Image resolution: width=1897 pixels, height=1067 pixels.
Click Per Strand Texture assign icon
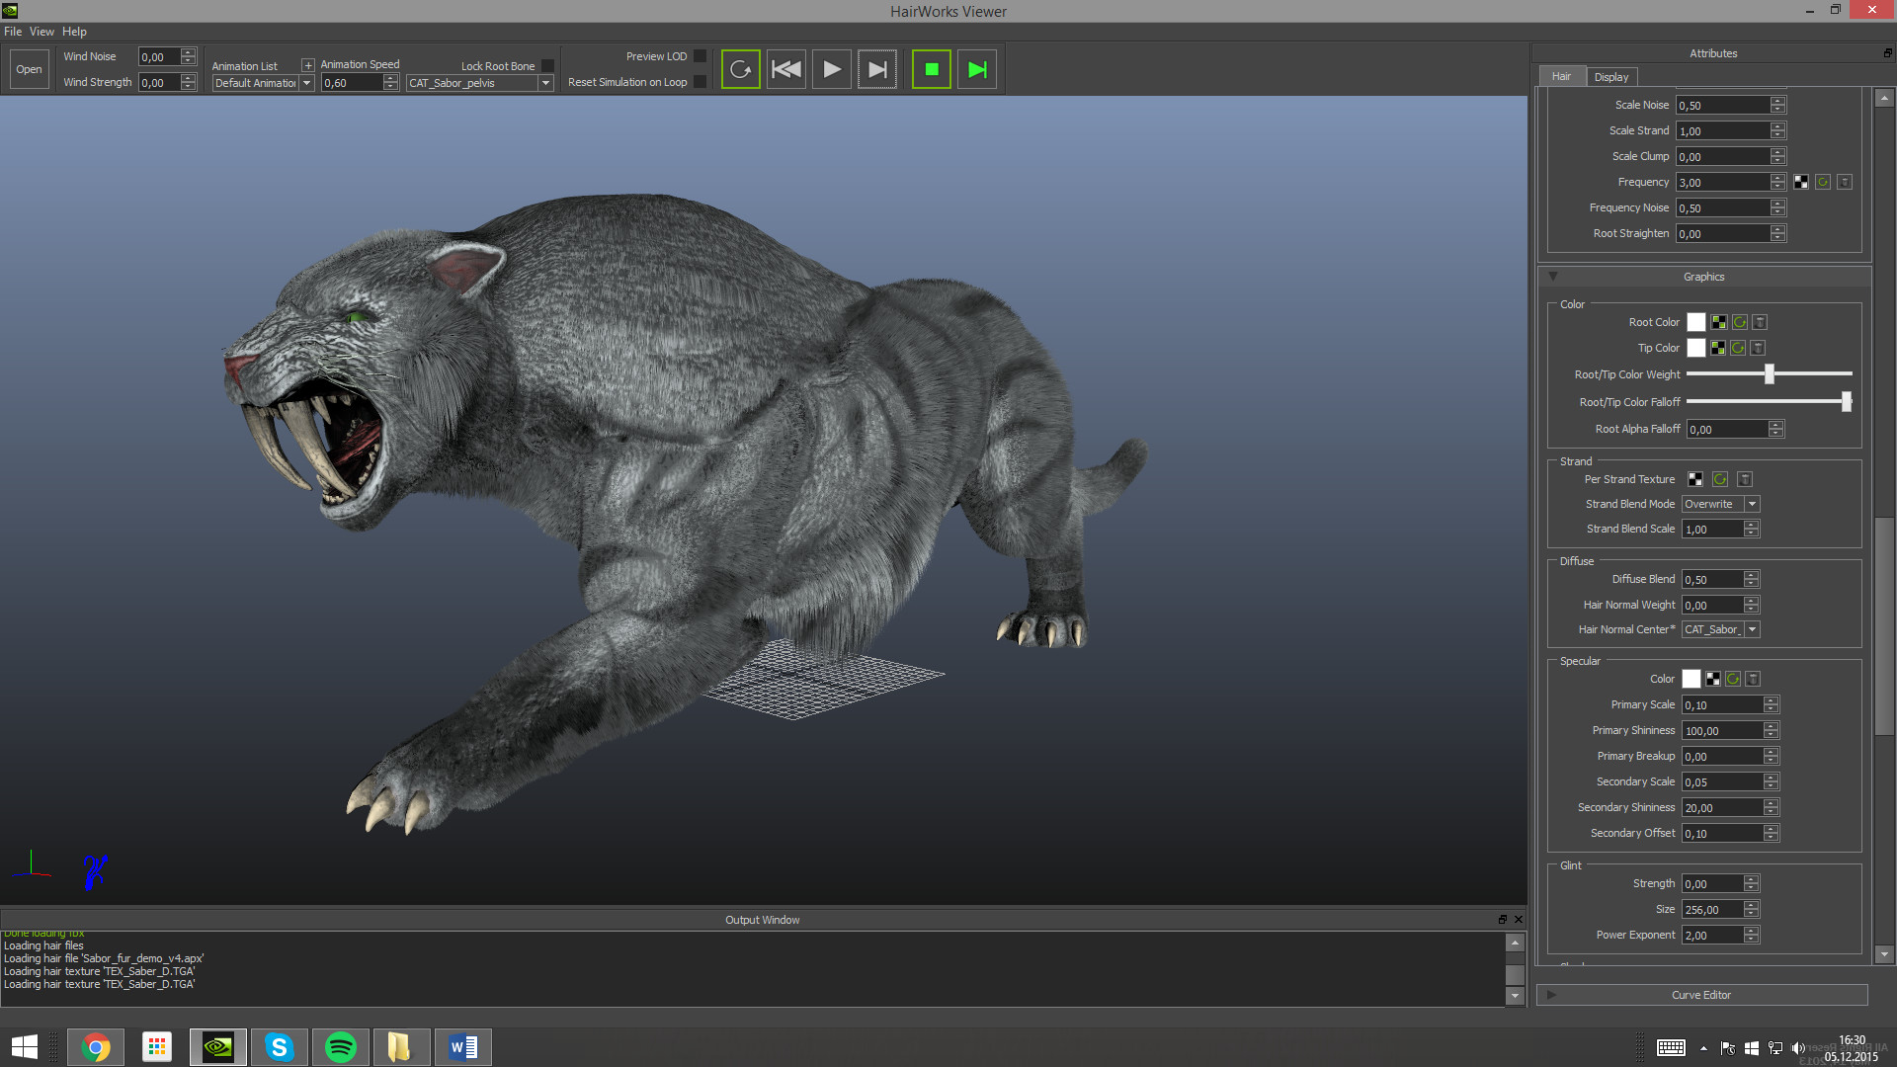click(1695, 479)
